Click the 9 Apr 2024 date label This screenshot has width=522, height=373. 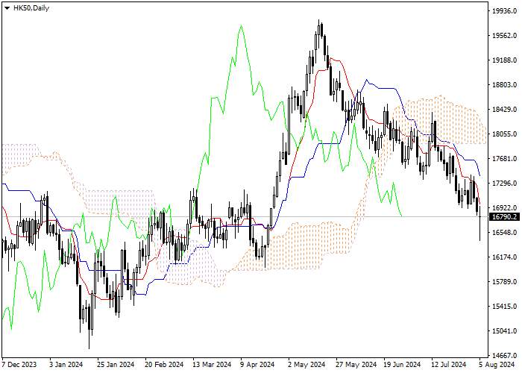pos(258,365)
